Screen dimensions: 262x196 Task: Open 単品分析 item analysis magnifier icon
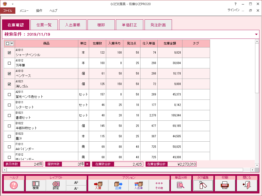pyautogui.click(x=181, y=186)
